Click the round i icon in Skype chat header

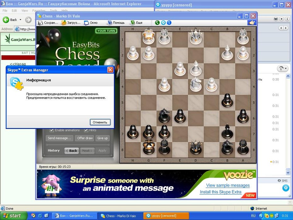[287, 19]
